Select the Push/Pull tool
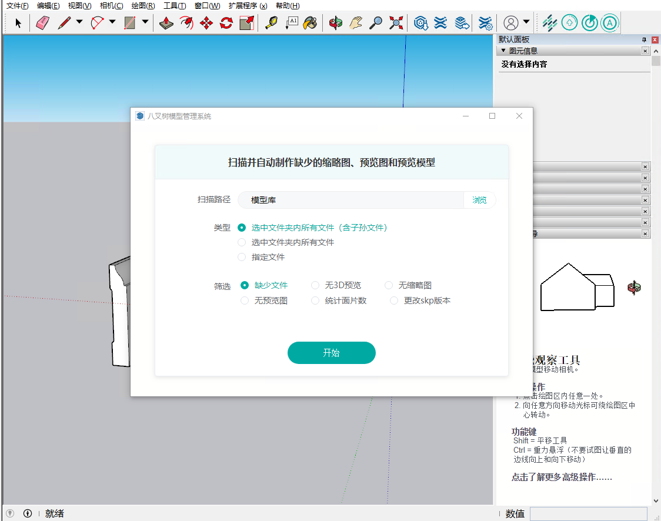This screenshot has width=661, height=521. coord(166,23)
